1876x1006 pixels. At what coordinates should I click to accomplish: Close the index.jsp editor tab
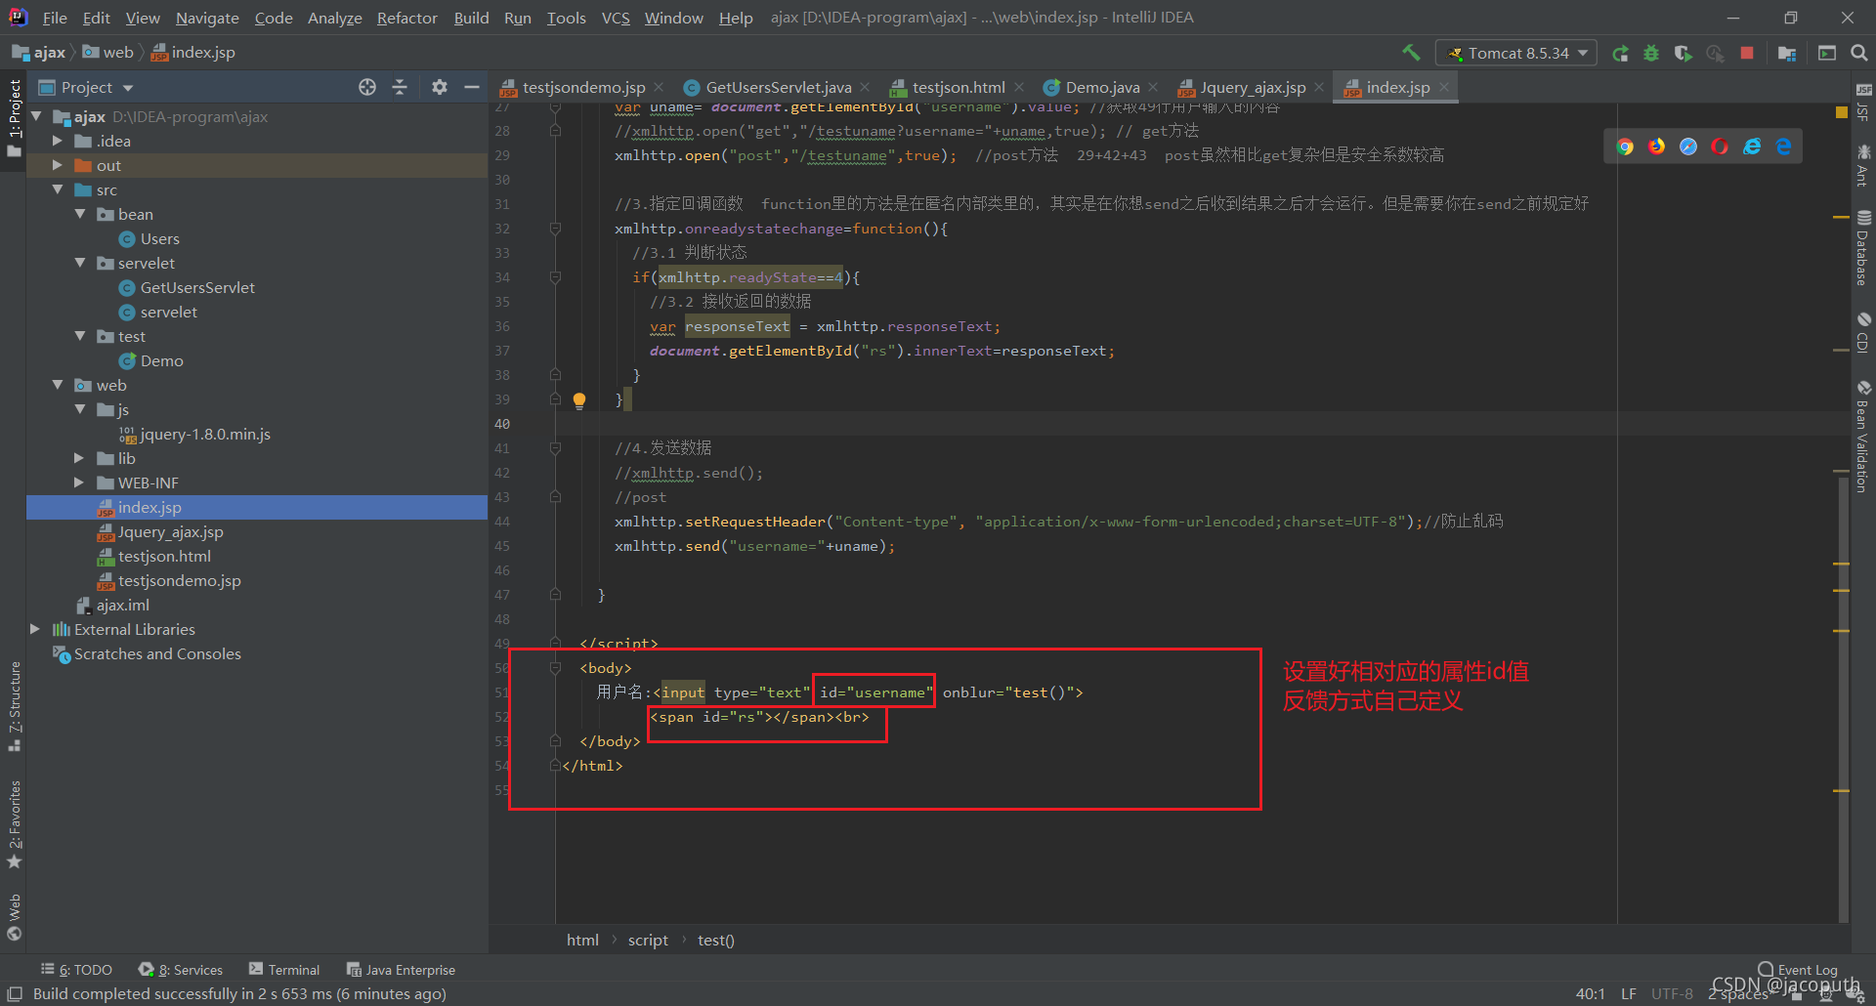point(1444,87)
